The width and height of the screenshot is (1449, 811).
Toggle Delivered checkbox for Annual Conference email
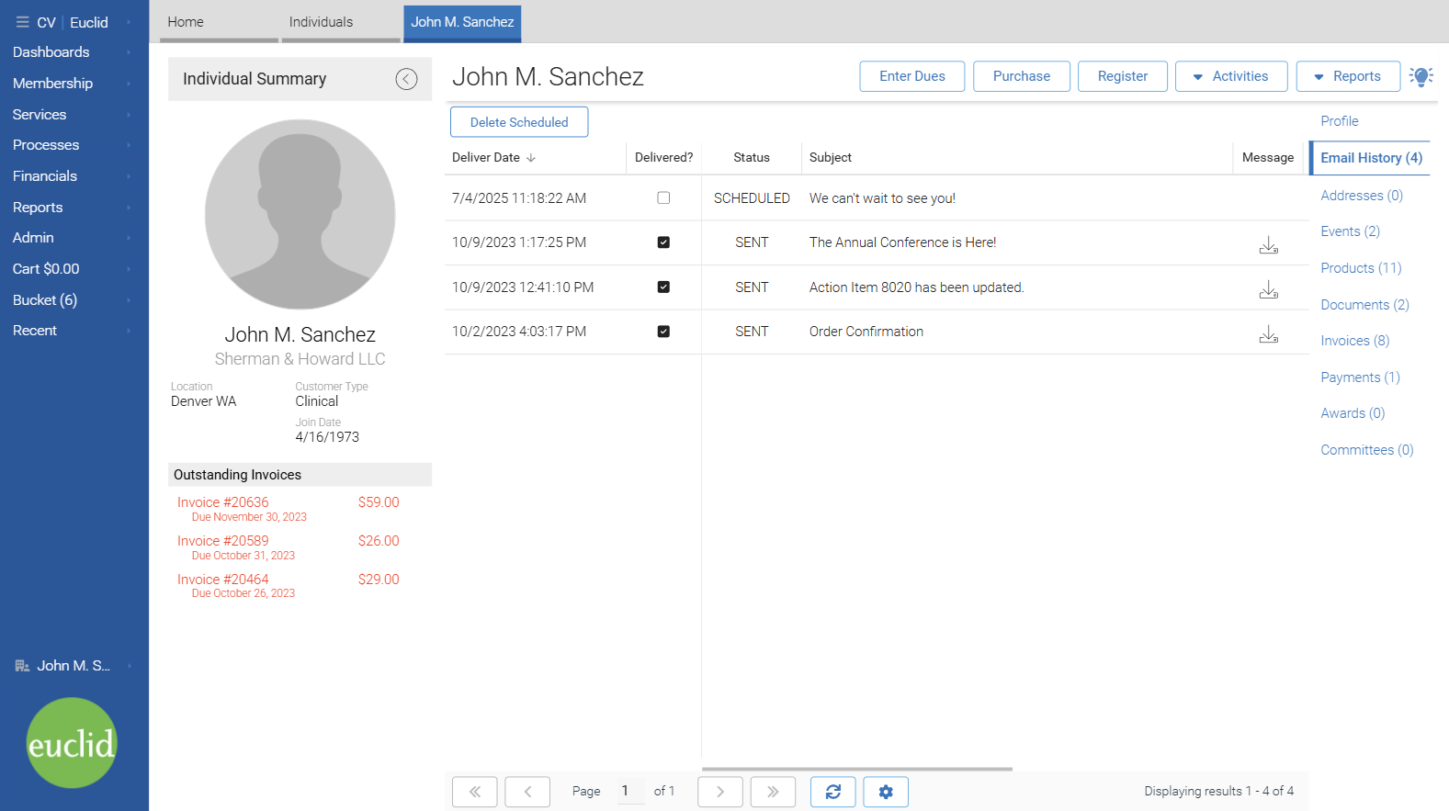(663, 242)
